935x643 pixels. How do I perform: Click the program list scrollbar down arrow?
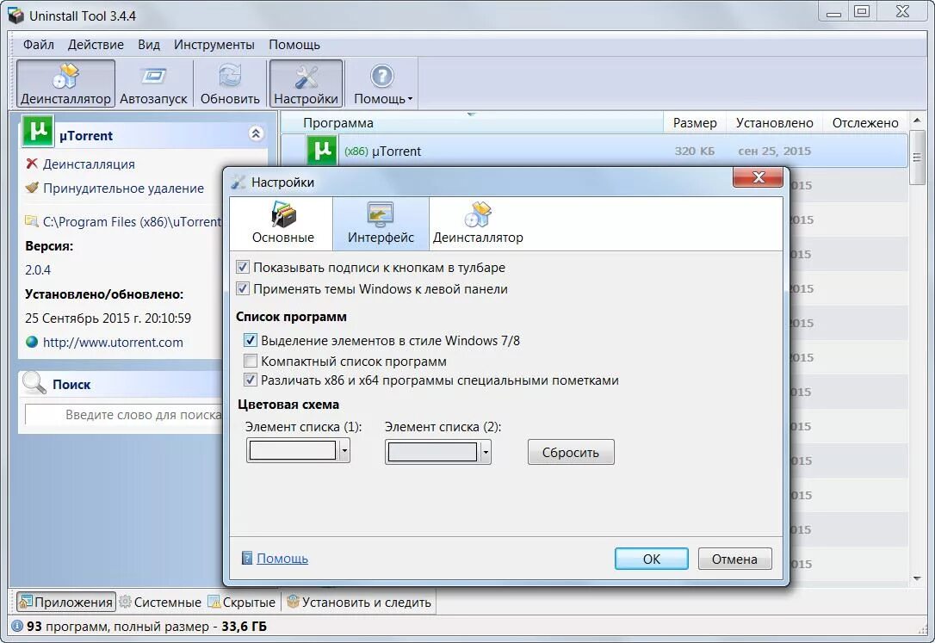click(917, 578)
